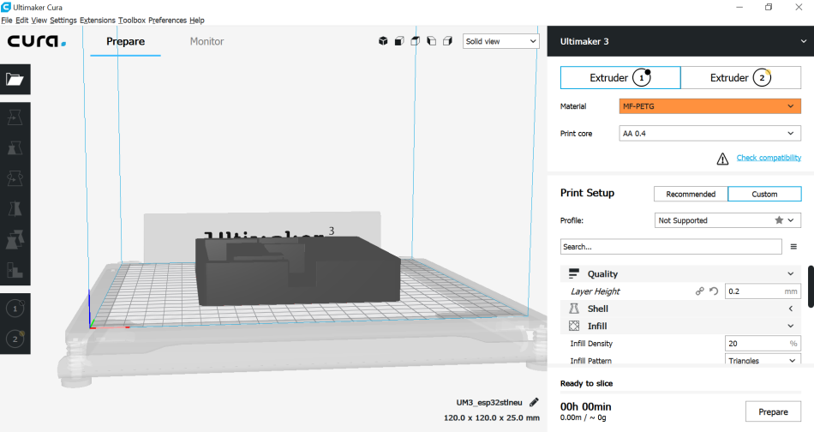Select the Extruder 1 tab
The width and height of the screenshot is (814, 432).
point(620,77)
